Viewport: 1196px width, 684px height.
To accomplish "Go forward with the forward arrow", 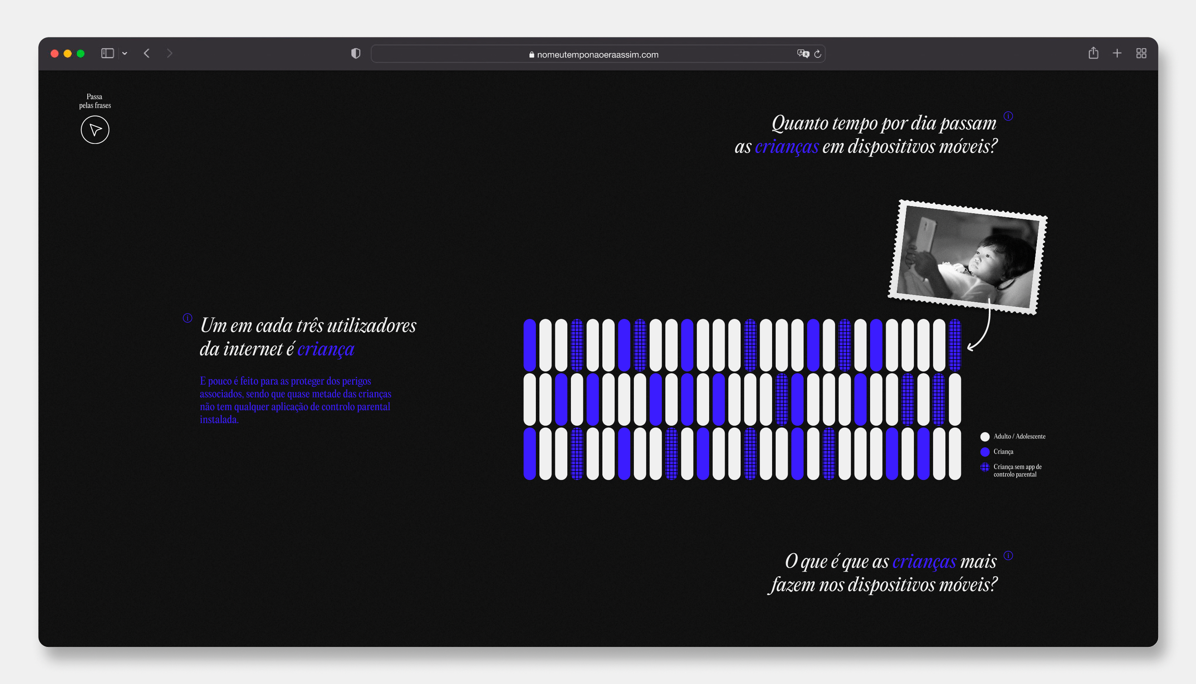I will 169,53.
